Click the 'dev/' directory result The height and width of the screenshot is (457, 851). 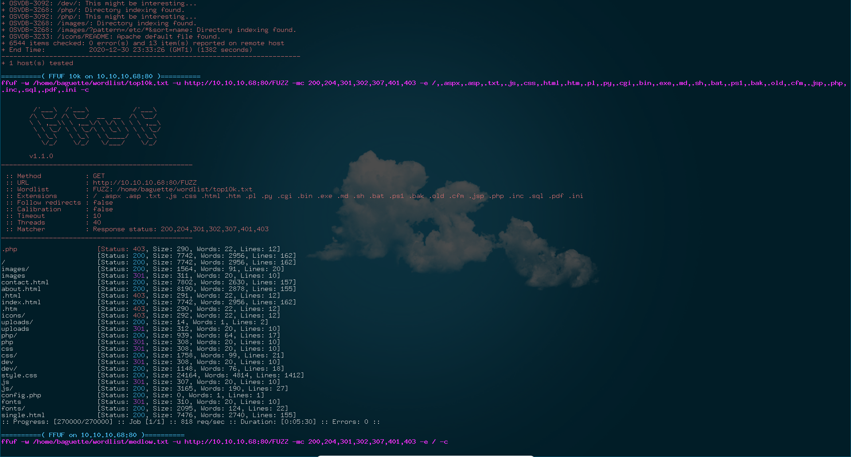coord(142,369)
